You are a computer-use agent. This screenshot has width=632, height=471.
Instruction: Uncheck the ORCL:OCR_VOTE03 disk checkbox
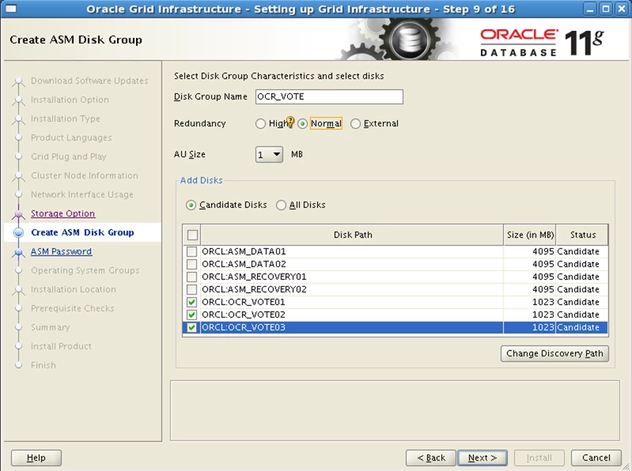click(192, 328)
